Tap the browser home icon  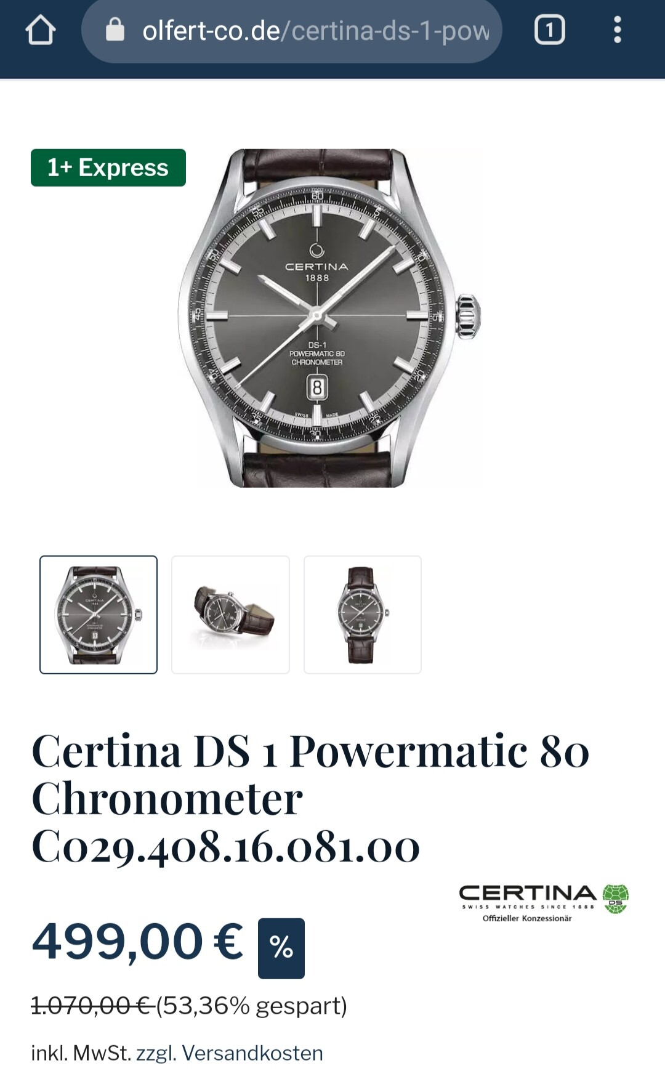coord(41,30)
